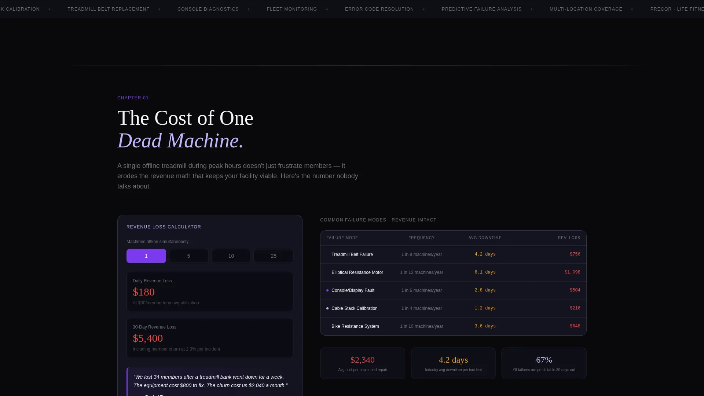Viewport: 704px width, 396px height.
Task: Click the REV. LOSS column header
Action: coord(569,238)
